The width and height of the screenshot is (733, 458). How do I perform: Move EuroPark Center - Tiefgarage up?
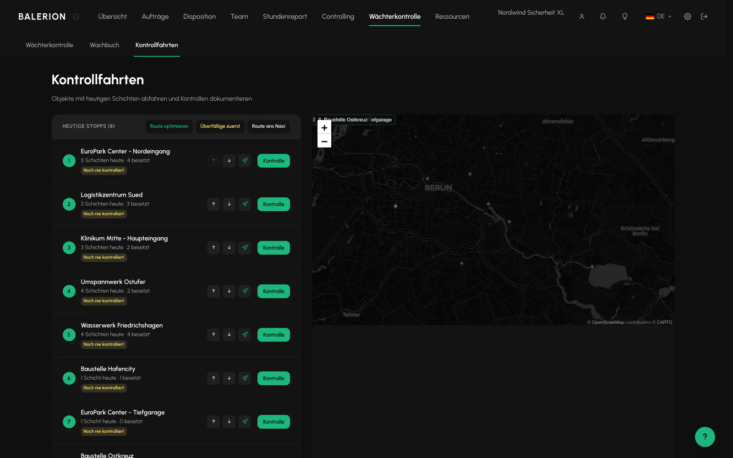pos(213,422)
